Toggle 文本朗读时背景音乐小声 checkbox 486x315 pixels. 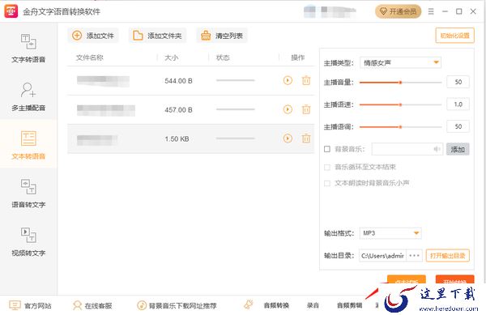[327, 183]
